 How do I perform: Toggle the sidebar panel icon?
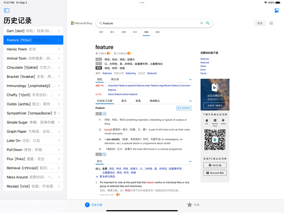click(x=6, y=10)
